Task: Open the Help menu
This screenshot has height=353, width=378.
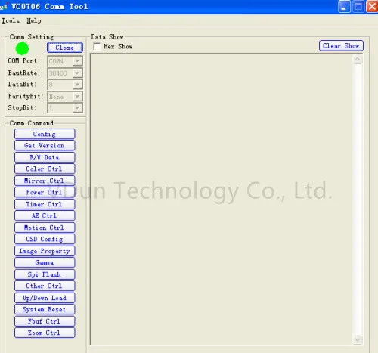Action: tap(34, 21)
